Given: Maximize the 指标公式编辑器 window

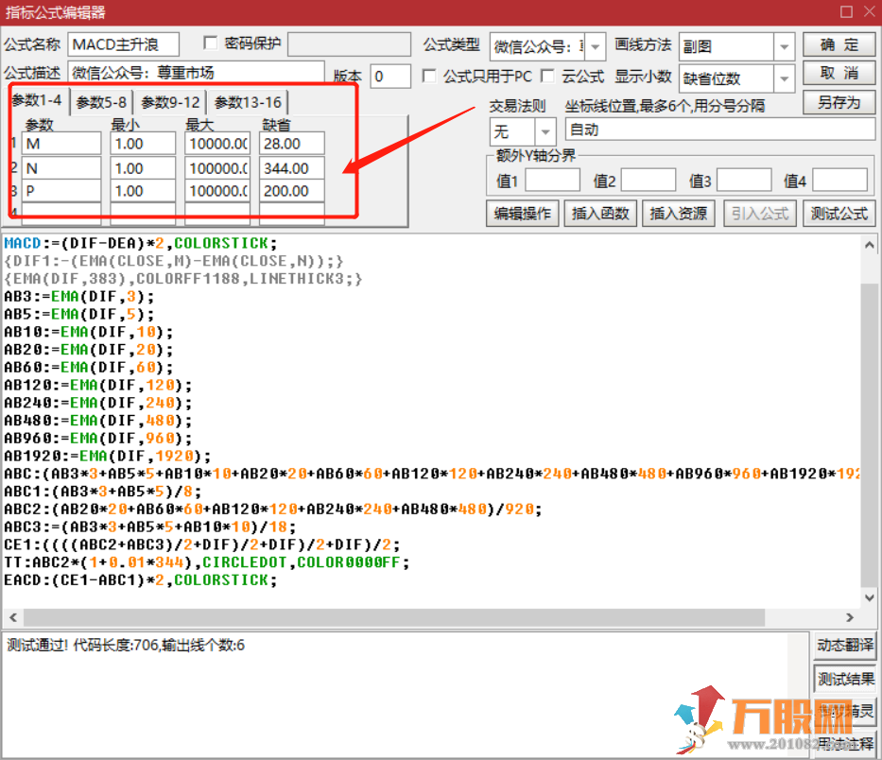Looking at the screenshot, I should (846, 11).
